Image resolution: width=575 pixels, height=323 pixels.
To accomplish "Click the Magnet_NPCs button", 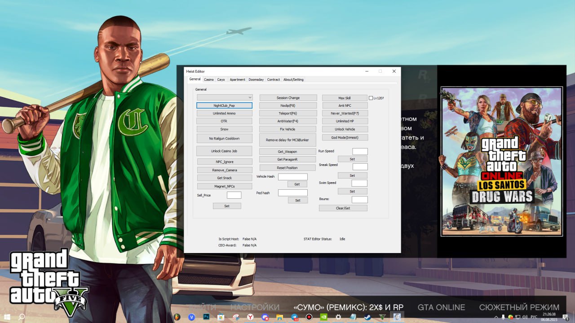I will coord(225,186).
